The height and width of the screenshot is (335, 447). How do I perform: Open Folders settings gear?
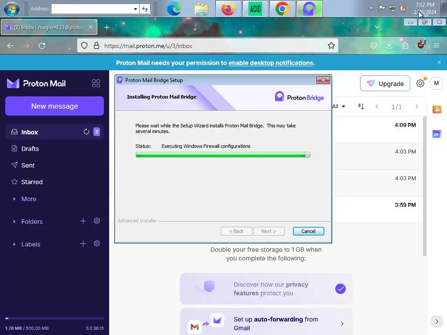tap(97, 221)
